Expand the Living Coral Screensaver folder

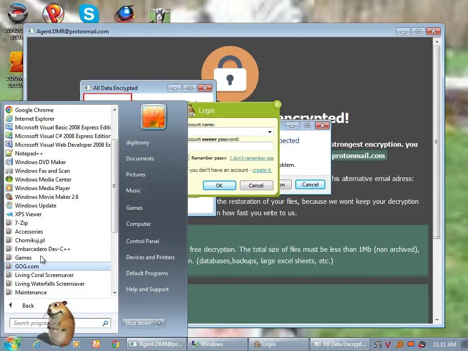(58, 275)
